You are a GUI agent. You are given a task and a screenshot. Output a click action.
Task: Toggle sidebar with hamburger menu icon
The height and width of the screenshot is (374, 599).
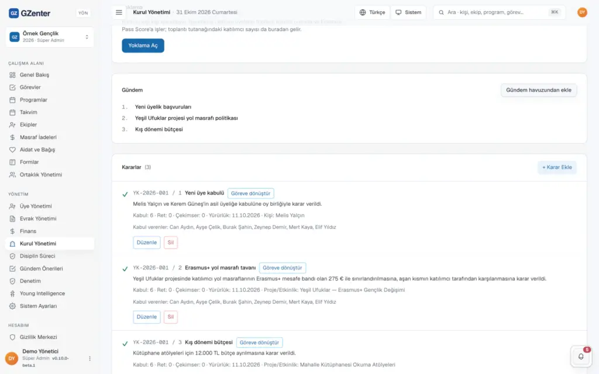coord(119,12)
